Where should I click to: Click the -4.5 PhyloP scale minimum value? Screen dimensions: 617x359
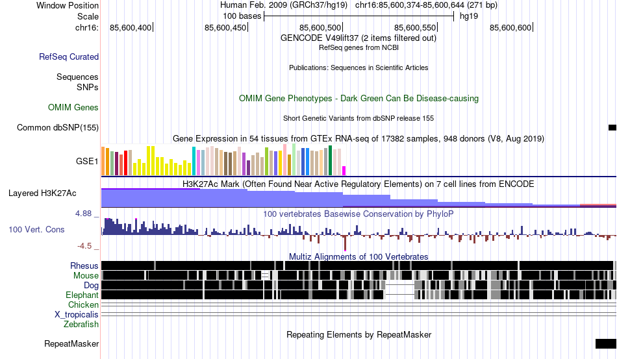click(x=84, y=246)
